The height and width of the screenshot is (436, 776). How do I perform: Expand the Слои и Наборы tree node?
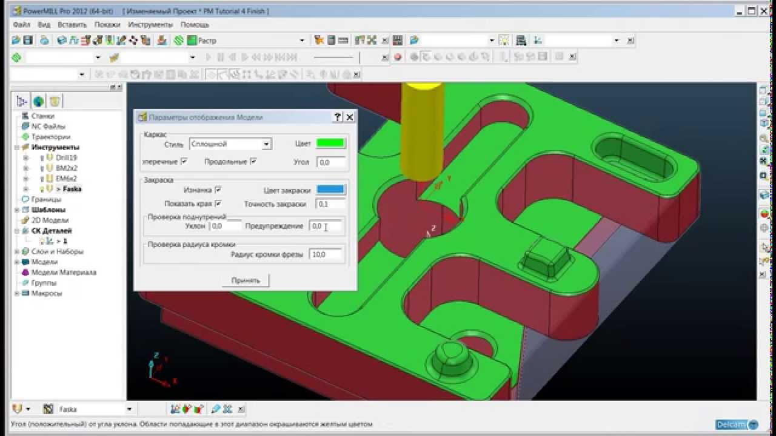pos(17,251)
